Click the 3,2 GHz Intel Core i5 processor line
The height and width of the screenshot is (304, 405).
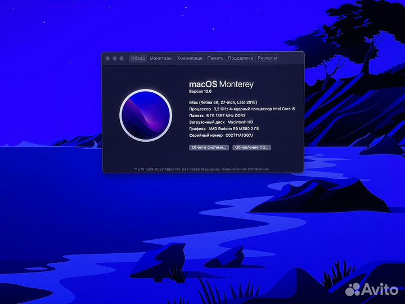[x=242, y=109]
